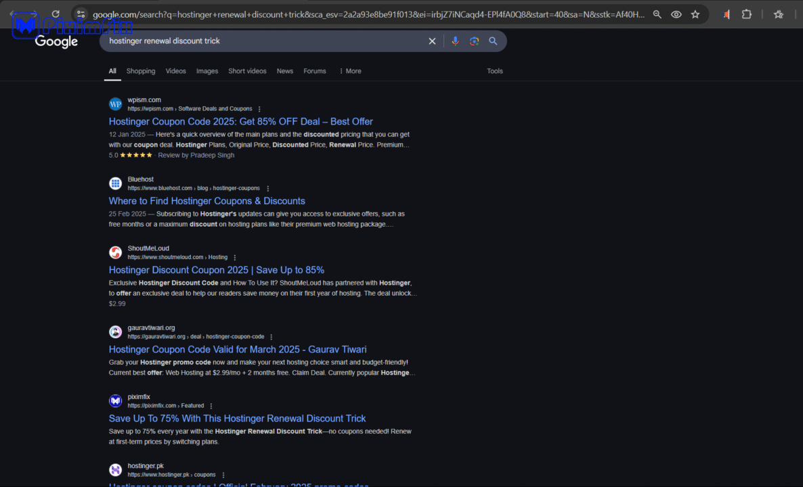Image resolution: width=803 pixels, height=487 pixels.
Task: Open the site information icon in address bar
Action: pos(81,14)
